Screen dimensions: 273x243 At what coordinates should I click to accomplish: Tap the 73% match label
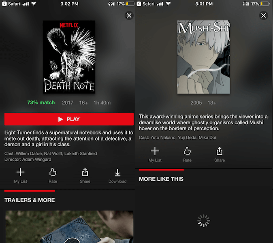tap(41, 102)
